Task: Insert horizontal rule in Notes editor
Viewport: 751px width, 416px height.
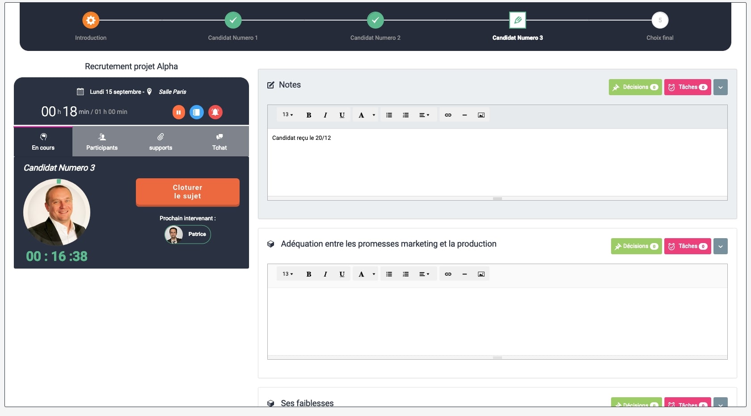Action: click(x=464, y=115)
